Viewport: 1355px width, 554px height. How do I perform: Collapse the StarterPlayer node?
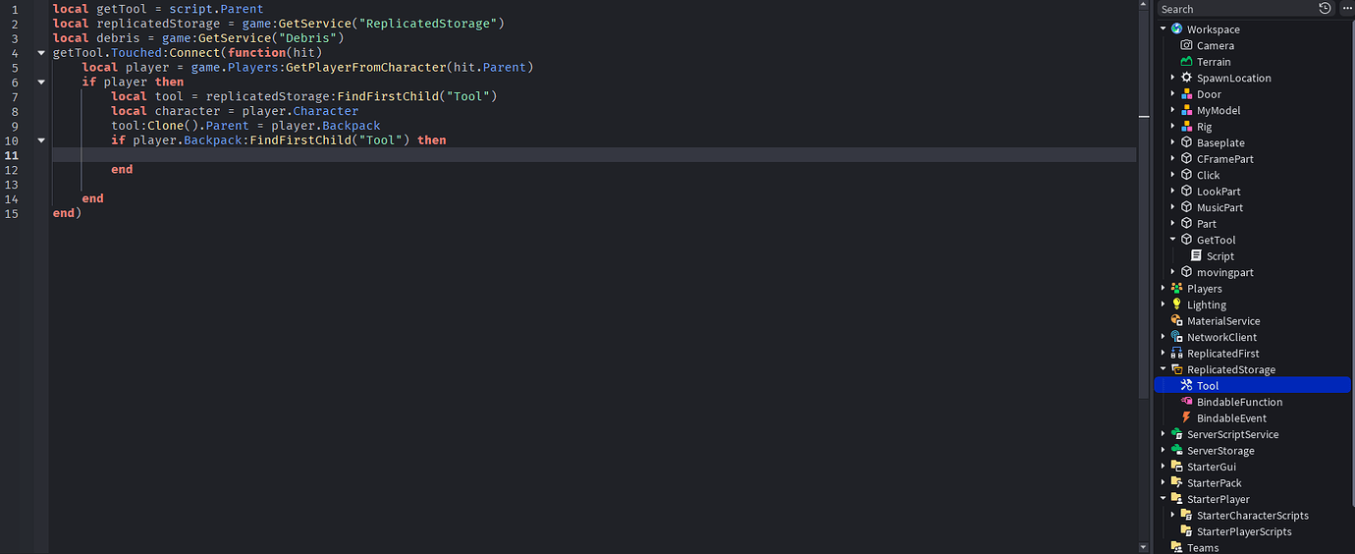coord(1164,499)
